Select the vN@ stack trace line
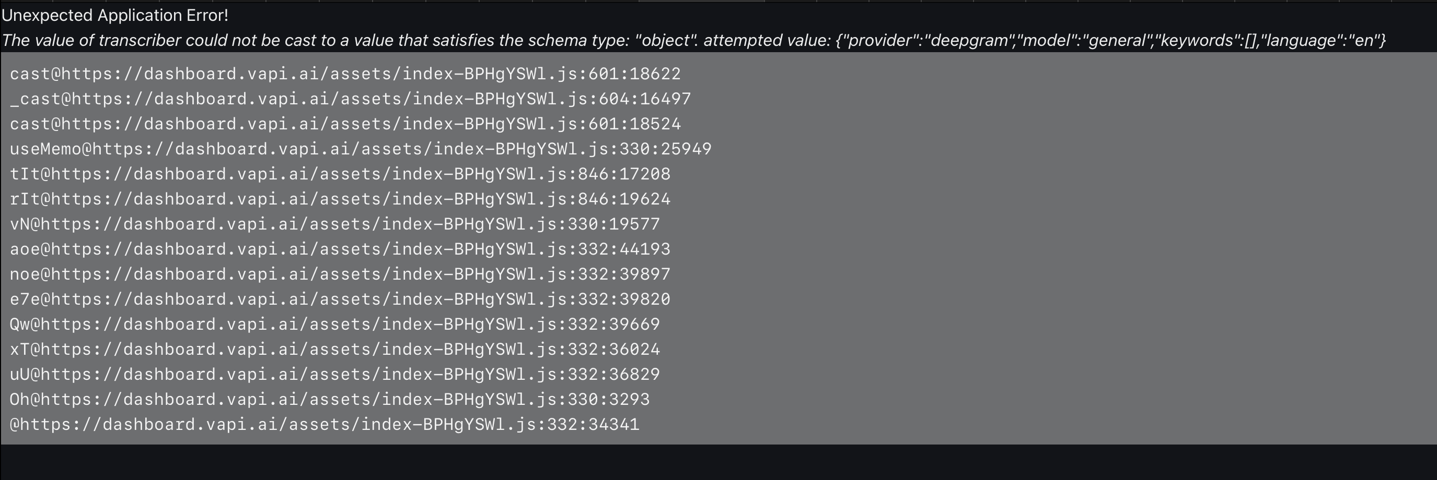This screenshot has height=480, width=1437. pos(335,224)
